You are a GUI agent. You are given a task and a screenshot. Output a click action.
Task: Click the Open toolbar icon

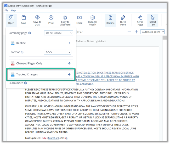click(11, 17)
